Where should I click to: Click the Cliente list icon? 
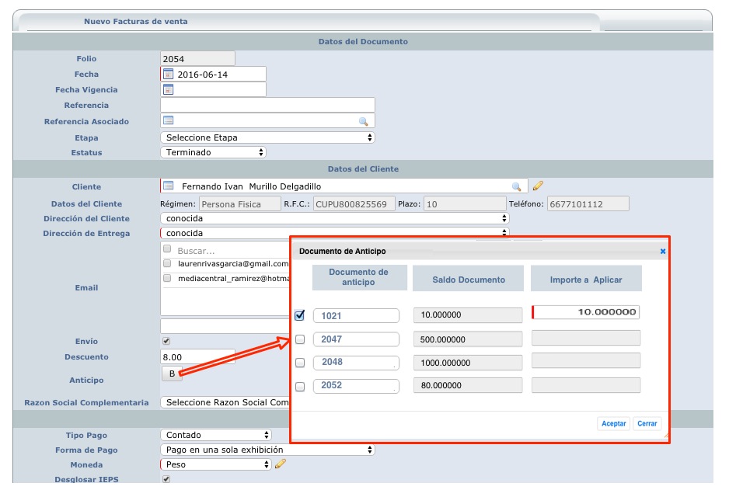(x=169, y=186)
